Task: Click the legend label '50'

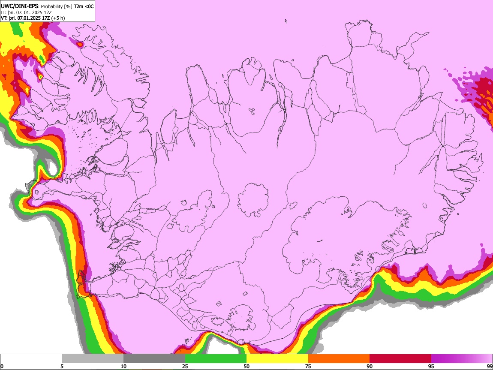Action: tap(246, 366)
